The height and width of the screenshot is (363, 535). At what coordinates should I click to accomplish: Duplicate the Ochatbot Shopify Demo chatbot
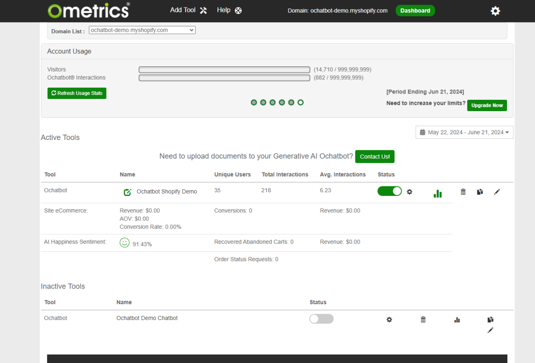pyautogui.click(x=479, y=191)
